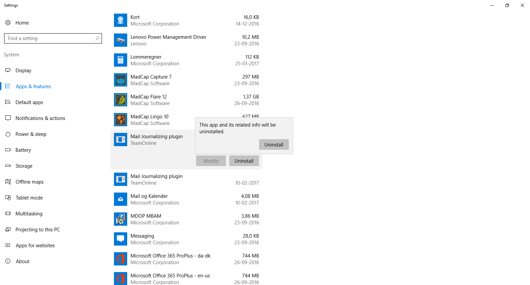Open Power & sleep settings
The image size is (530, 285).
pos(53,134)
